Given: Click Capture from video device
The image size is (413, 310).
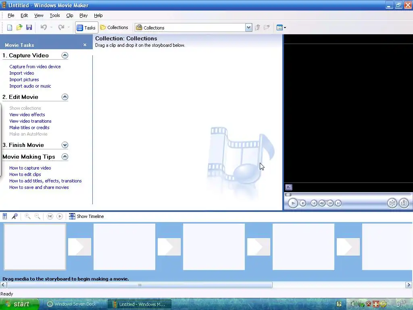Looking at the screenshot, I should 35,67.
